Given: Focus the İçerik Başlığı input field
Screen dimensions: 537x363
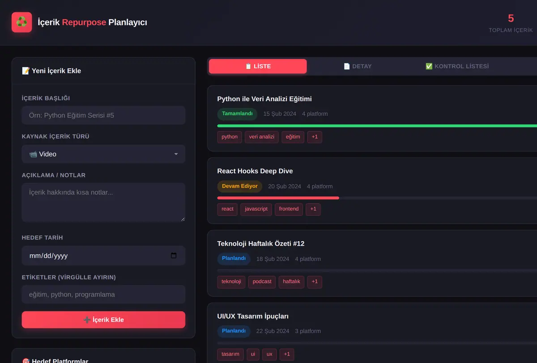Looking at the screenshot, I should [103, 115].
